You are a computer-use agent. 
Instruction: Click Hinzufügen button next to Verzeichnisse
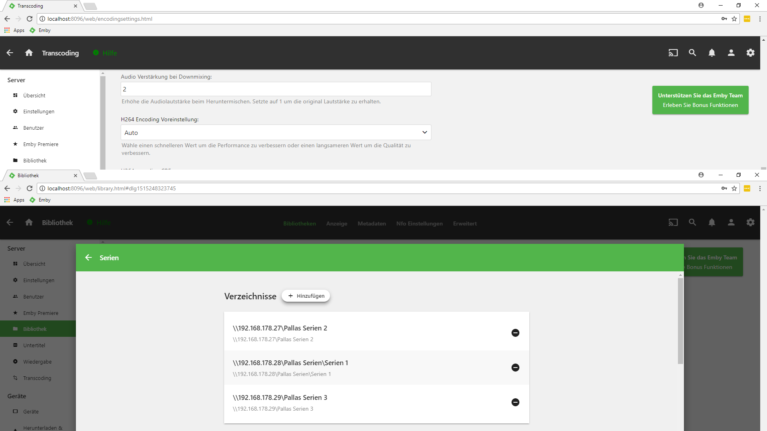click(306, 296)
